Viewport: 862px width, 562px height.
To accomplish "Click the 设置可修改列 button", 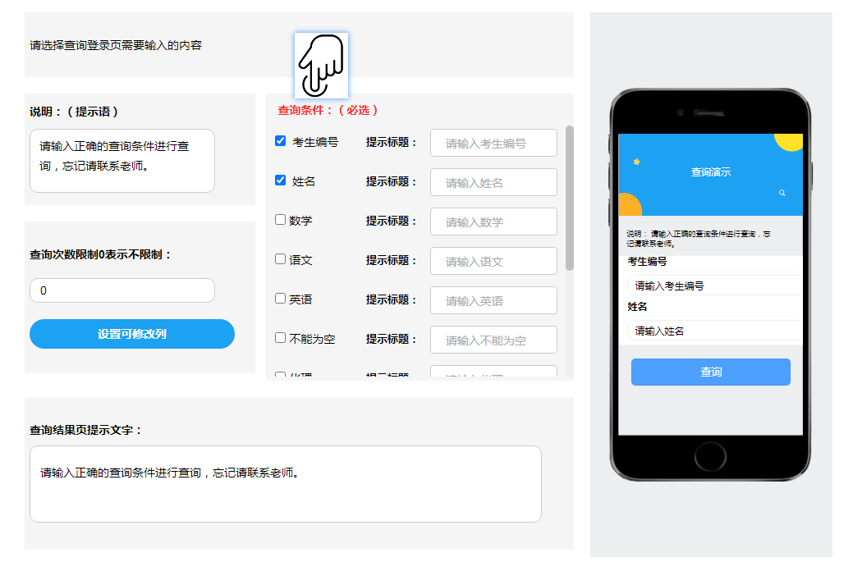I will (x=132, y=334).
